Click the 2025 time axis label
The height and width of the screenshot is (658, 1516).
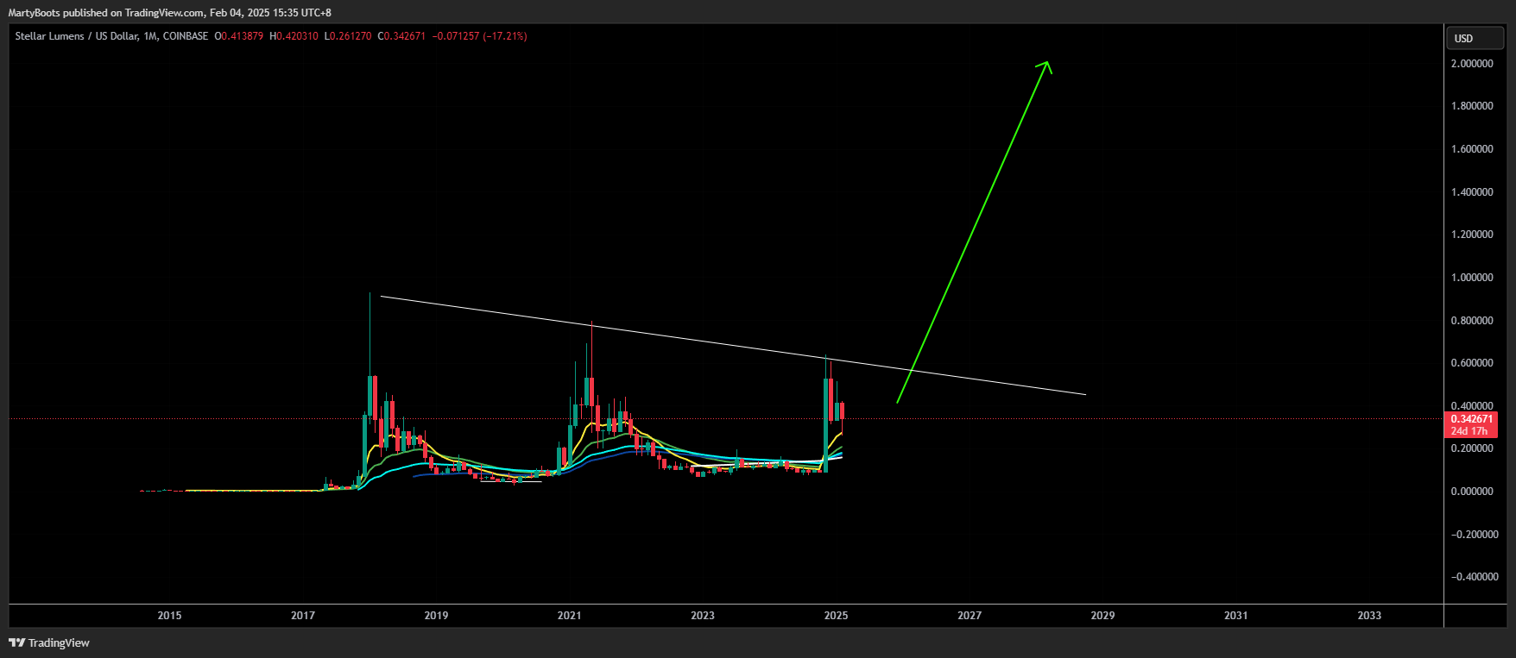836,616
